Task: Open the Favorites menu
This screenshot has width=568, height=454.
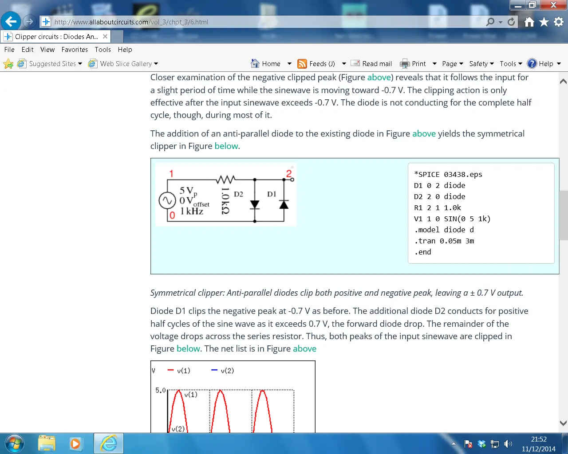Action: [x=75, y=50]
